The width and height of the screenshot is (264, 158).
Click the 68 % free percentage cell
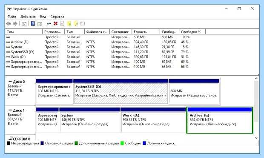coord(185,67)
